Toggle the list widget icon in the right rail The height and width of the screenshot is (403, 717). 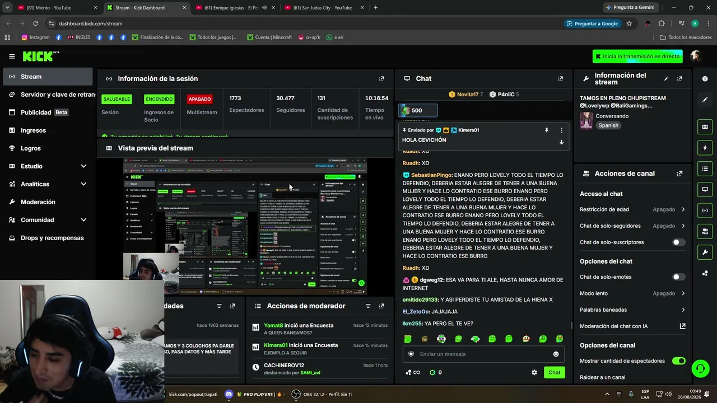705,168
